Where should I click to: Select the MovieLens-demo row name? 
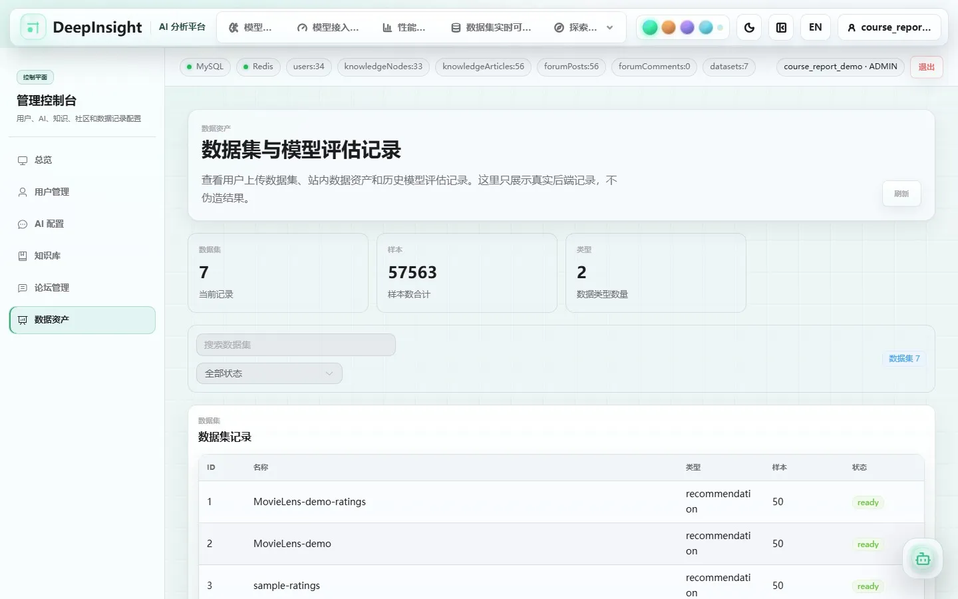pyautogui.click(x=292, y=544)
